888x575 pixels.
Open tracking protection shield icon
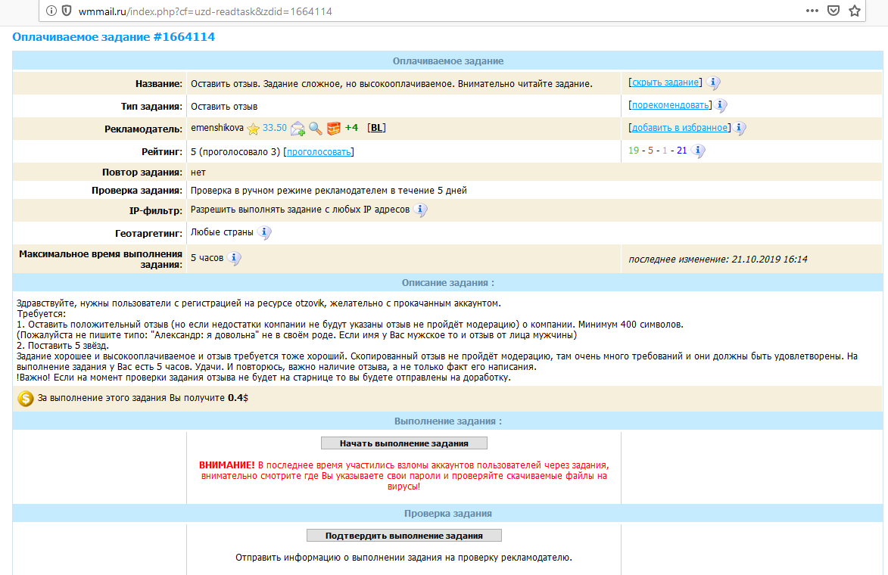(x=67, y=11)
